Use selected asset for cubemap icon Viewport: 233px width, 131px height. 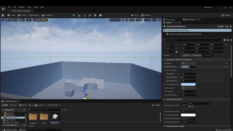[189, 107]
